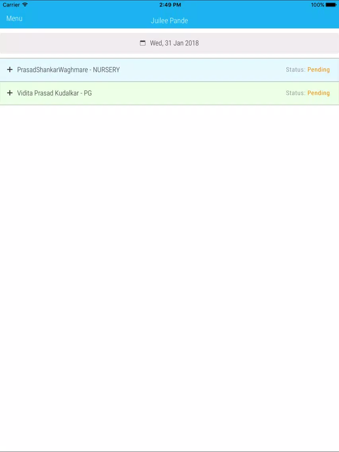This screenshot has height=452, width=339.
Task: Tap the 100% battery percentage
Action: tap(318, 5)
